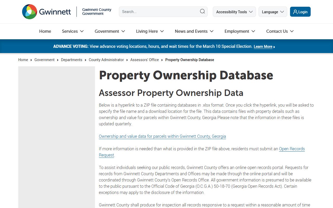Open the Contact Us navigation item
Image resolution: width=333 pixels, height=208 pixels.
[277, 31]
